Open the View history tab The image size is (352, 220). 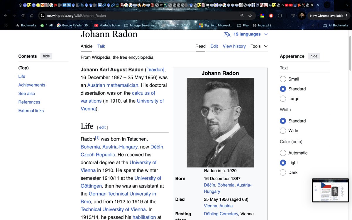[234, 46]
